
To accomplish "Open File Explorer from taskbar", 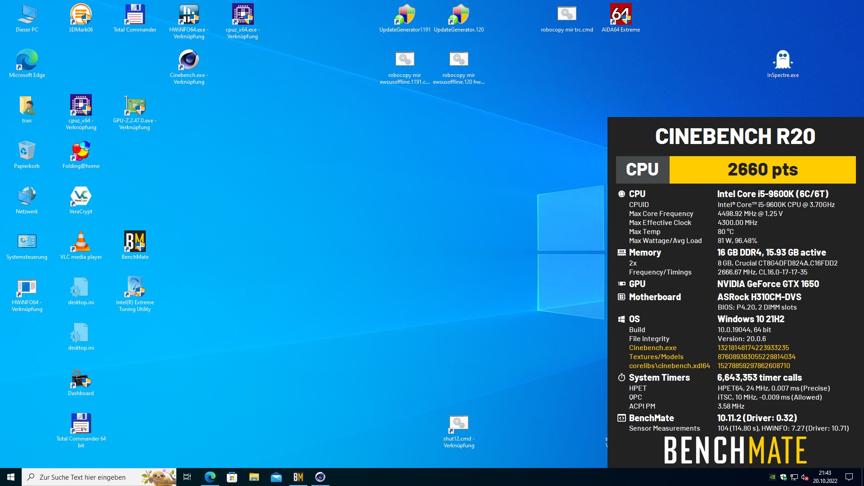I will click(x=254, y=477).
